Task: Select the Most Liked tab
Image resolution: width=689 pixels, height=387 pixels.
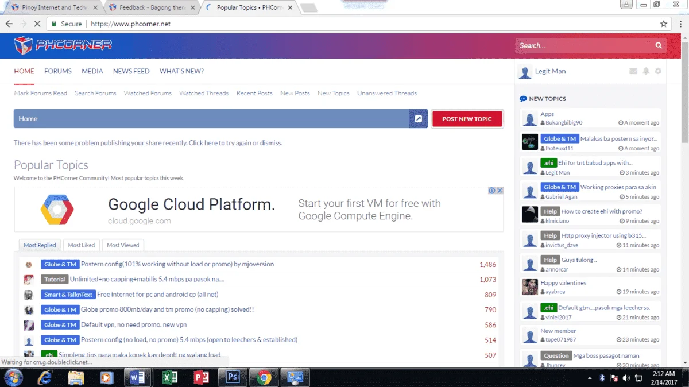Action: pyautogui.click(x=82, y=245)
